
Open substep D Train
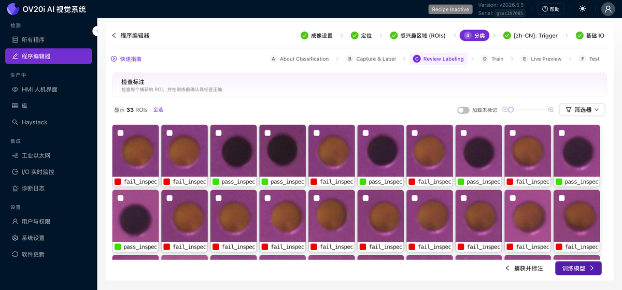[492, 59]
